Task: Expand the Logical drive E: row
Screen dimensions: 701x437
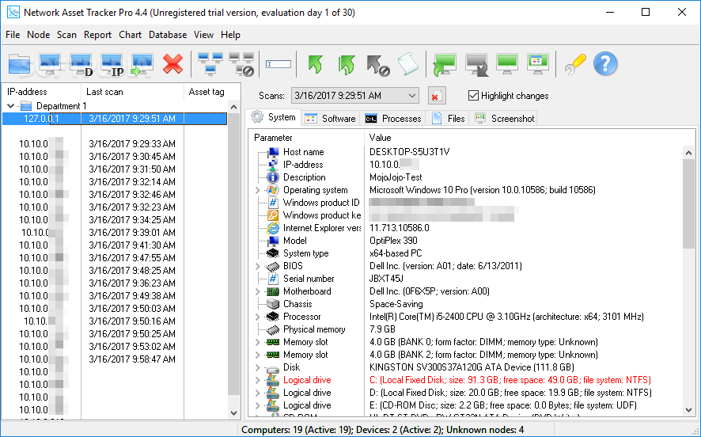Action: pos(257,405)
